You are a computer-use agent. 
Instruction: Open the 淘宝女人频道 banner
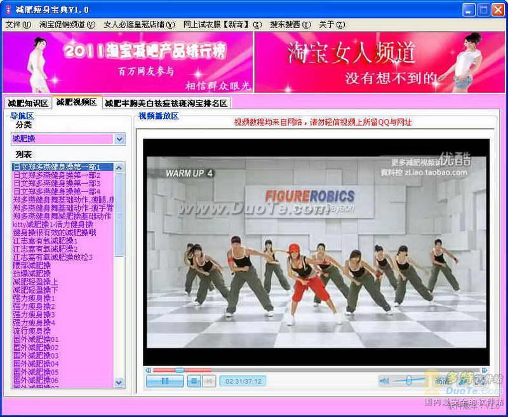tap(380, 62)
